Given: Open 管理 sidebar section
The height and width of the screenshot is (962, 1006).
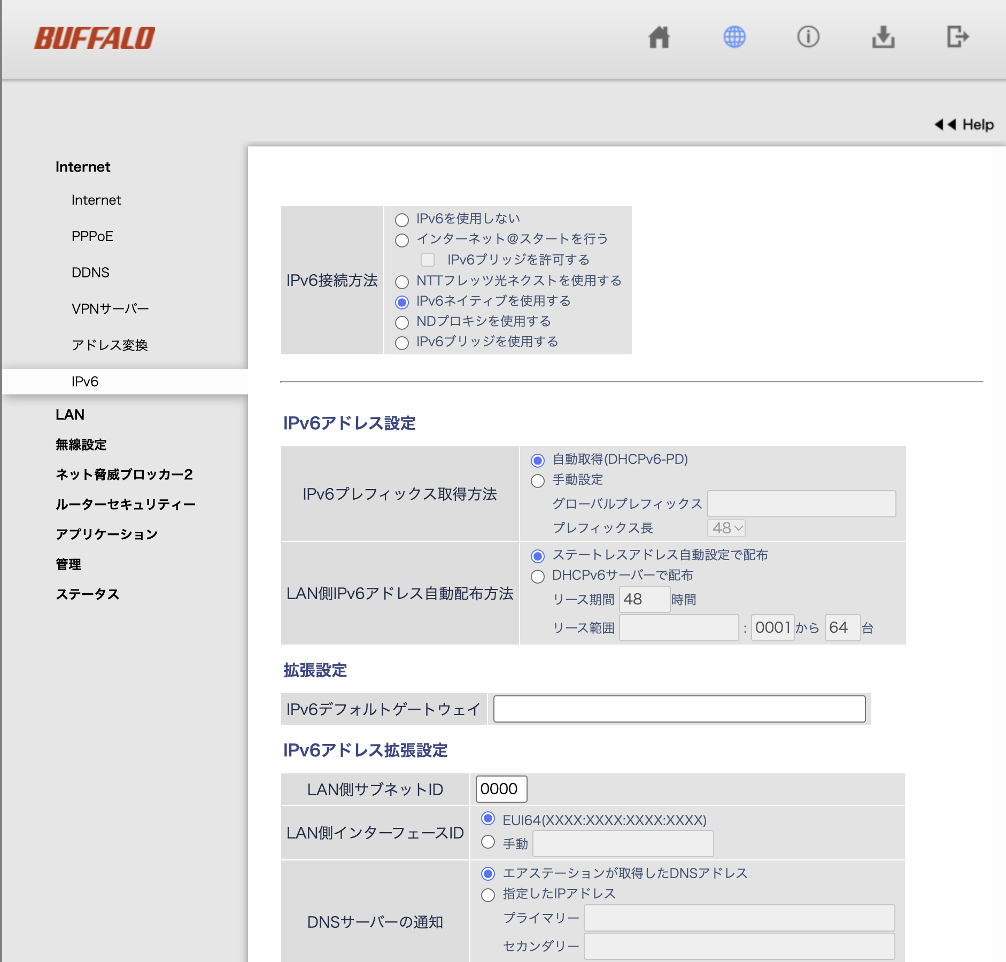Looking at the screenshot, I should [x=68, y=564].
